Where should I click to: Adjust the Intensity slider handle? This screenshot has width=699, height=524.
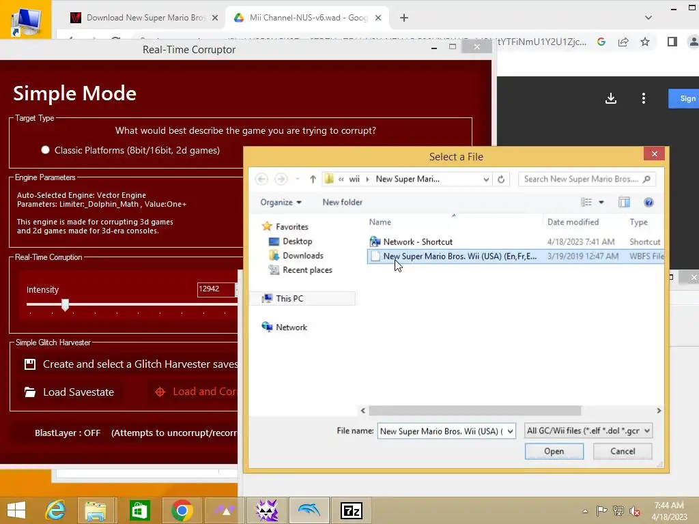(x=65, y=305)
